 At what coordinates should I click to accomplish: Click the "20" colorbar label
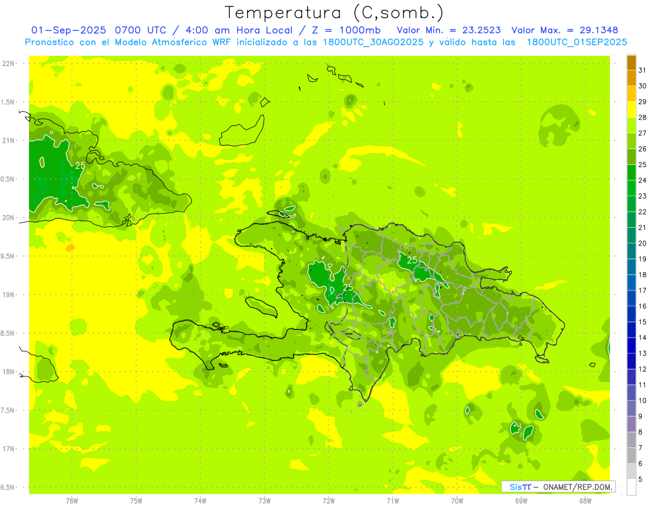(x=643, y=243)
